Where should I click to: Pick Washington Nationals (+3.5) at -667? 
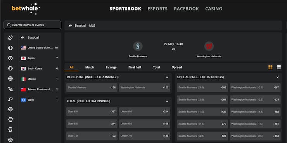click(x=255, y=88)
